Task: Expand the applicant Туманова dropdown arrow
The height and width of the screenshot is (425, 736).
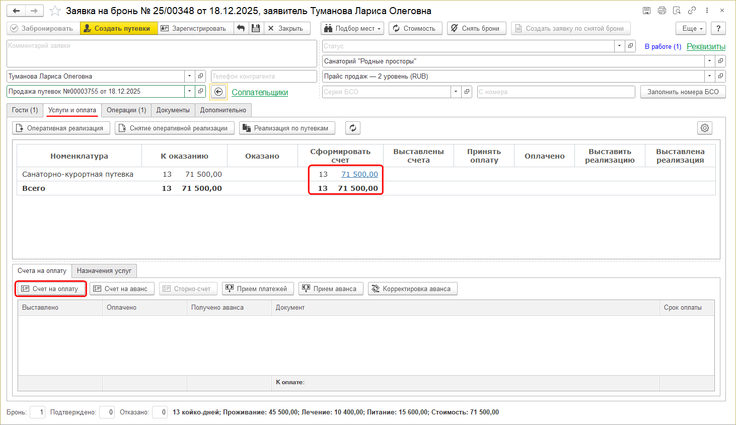Action: (189, 76)
